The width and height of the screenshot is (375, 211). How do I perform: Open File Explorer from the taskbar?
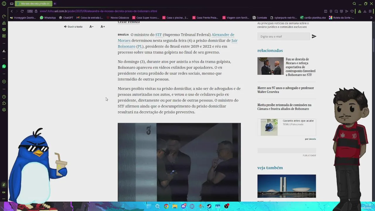point(175,206)
